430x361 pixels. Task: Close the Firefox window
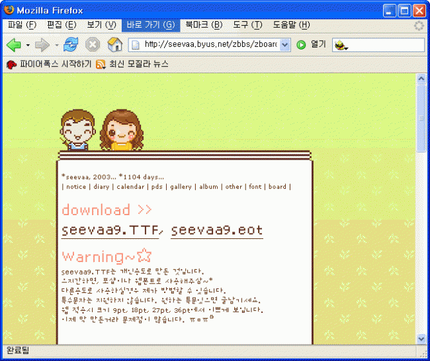(419, 11)
